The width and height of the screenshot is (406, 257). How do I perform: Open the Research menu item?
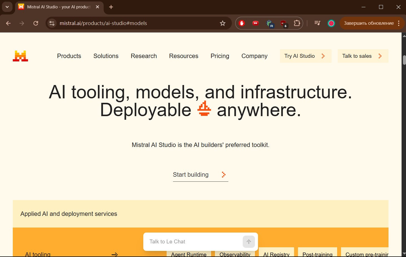tap(144, 56)
